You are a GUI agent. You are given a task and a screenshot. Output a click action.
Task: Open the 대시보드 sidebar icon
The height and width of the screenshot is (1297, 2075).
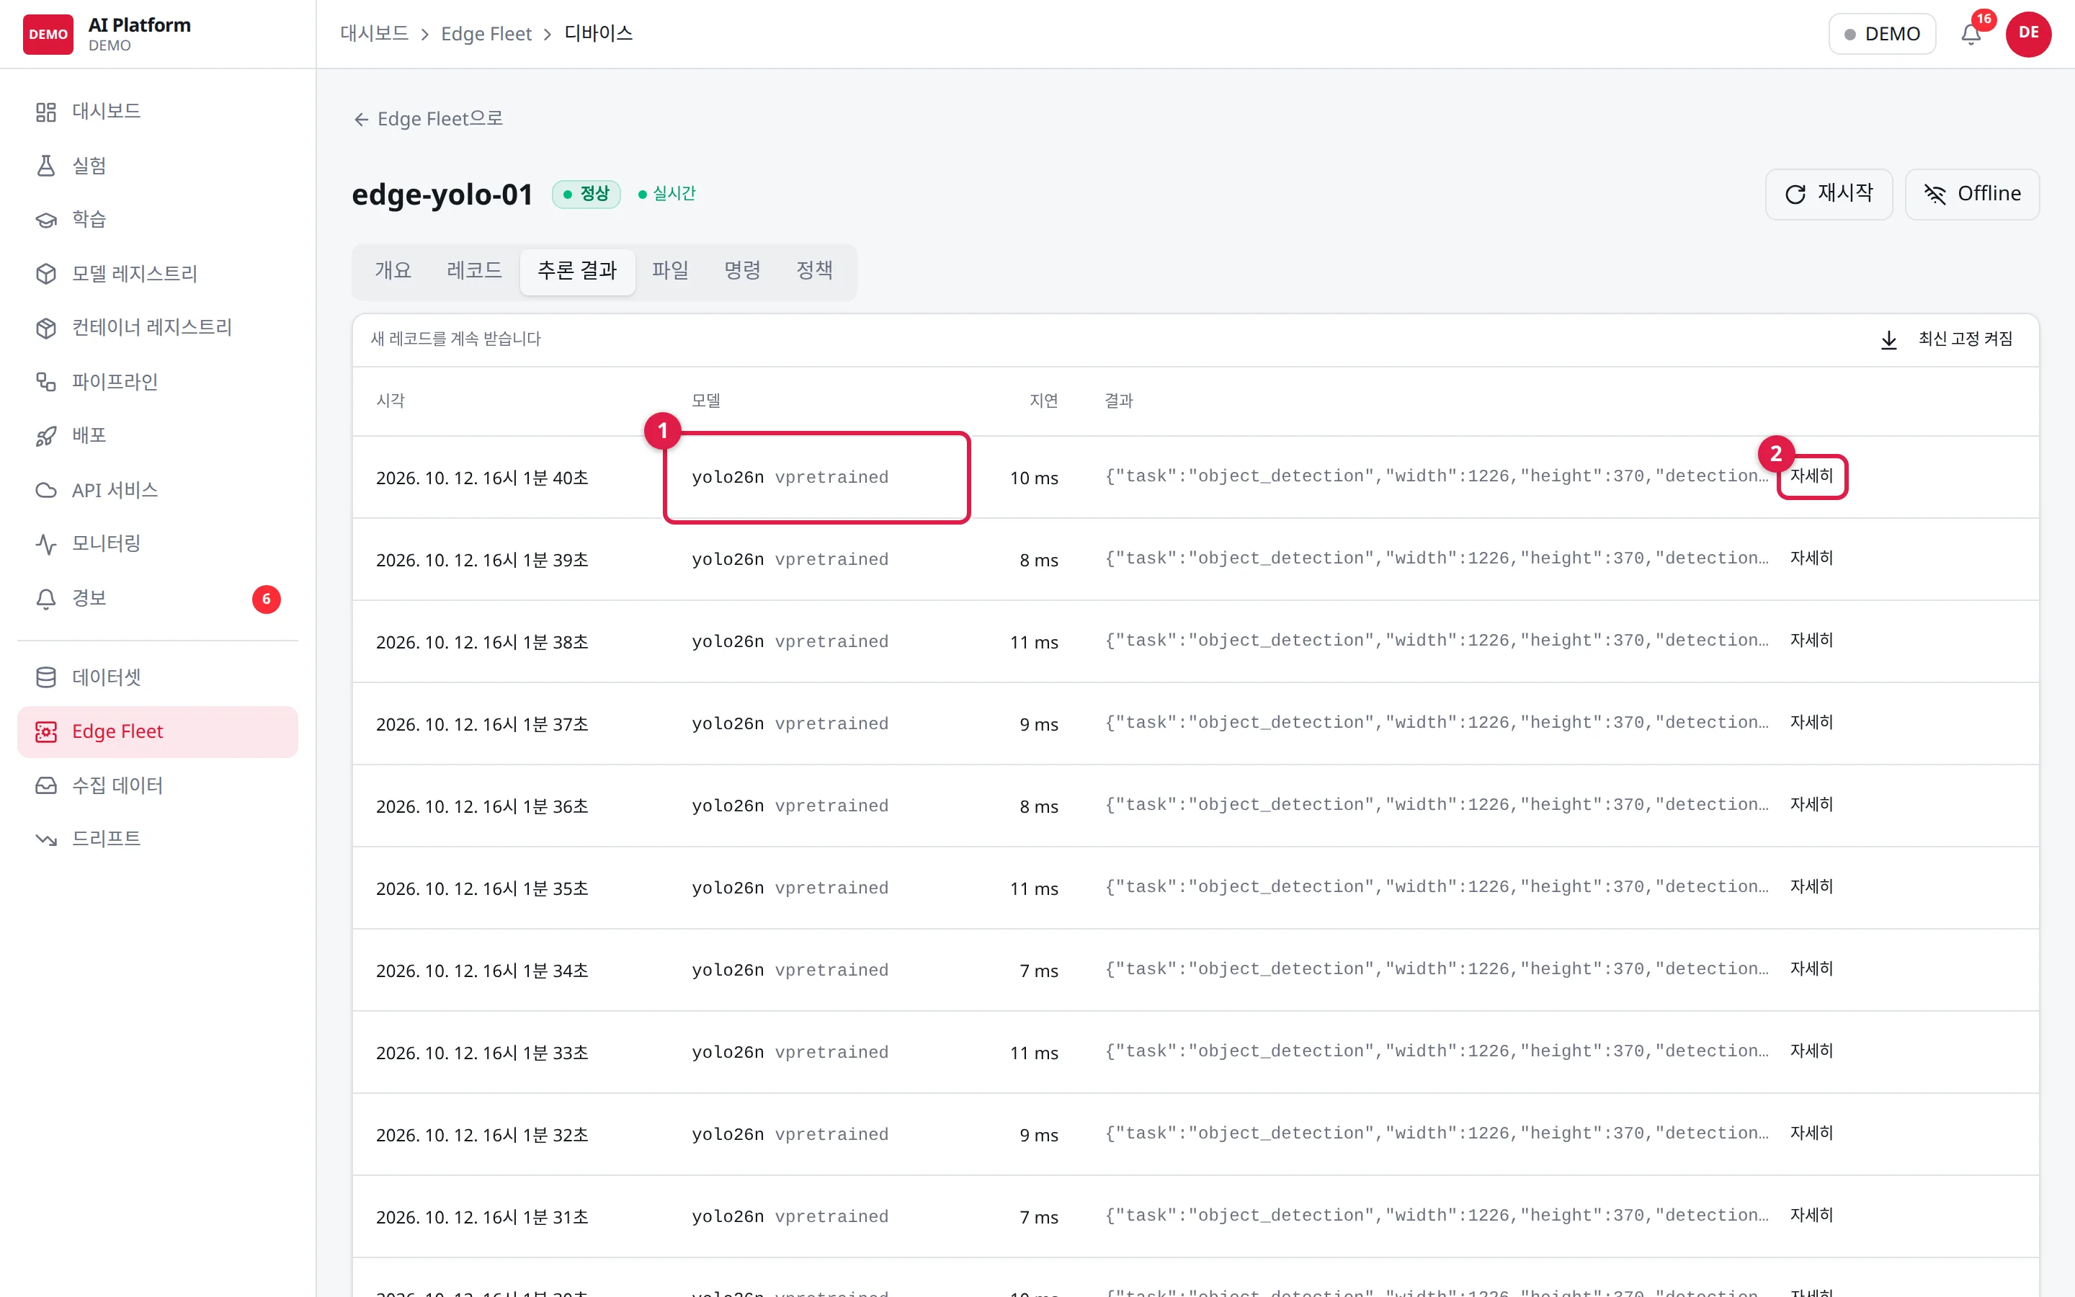coord(46,112)
